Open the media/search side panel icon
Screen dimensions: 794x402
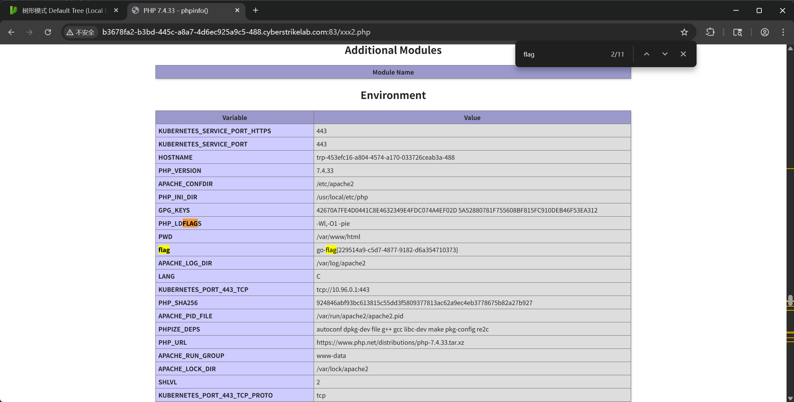pos(737,32)
